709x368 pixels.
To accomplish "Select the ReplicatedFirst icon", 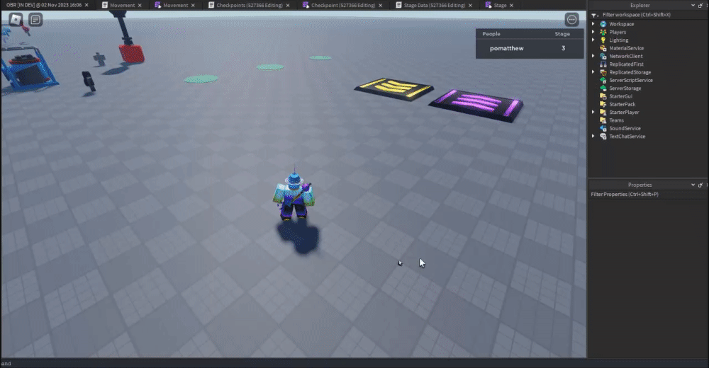I will pos(603,64).
